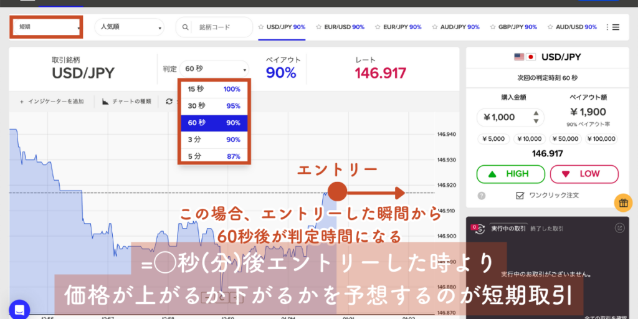Viewport: 638px width, 319px height.
Task: Increase purchase amount with up arrow
Action: (x=536, y=113)
